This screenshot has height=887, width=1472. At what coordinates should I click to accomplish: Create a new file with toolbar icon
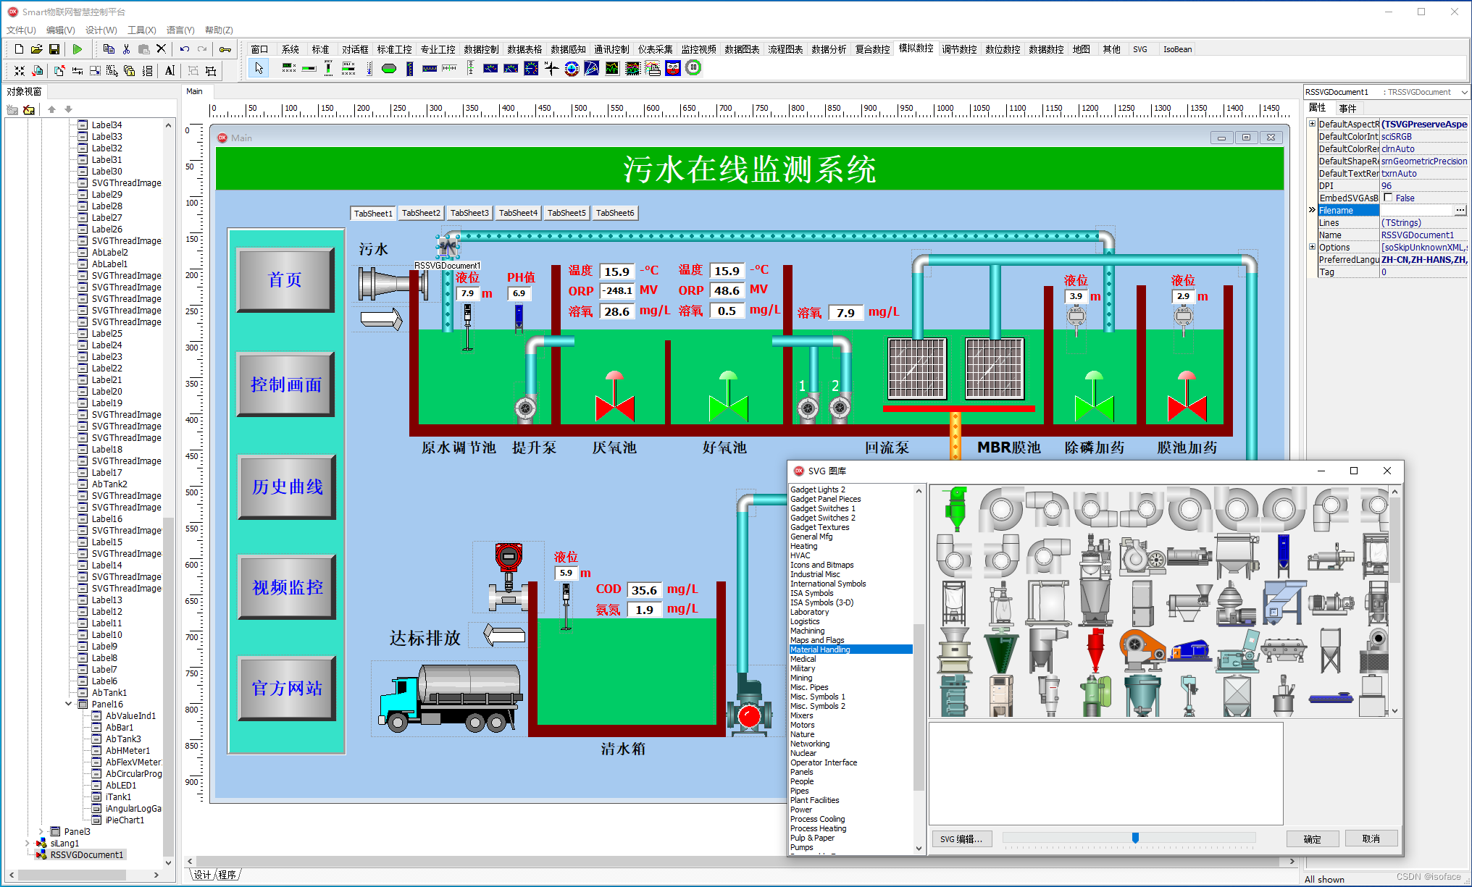tap(19, 49)
